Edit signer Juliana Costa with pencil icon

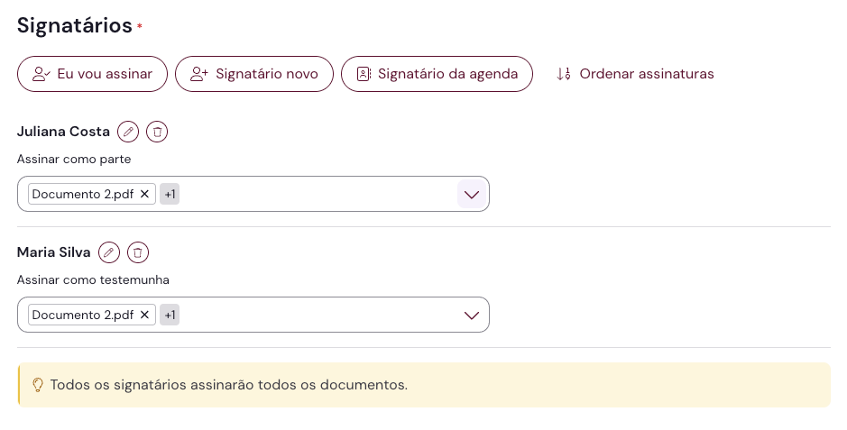(x=128, y=133)
